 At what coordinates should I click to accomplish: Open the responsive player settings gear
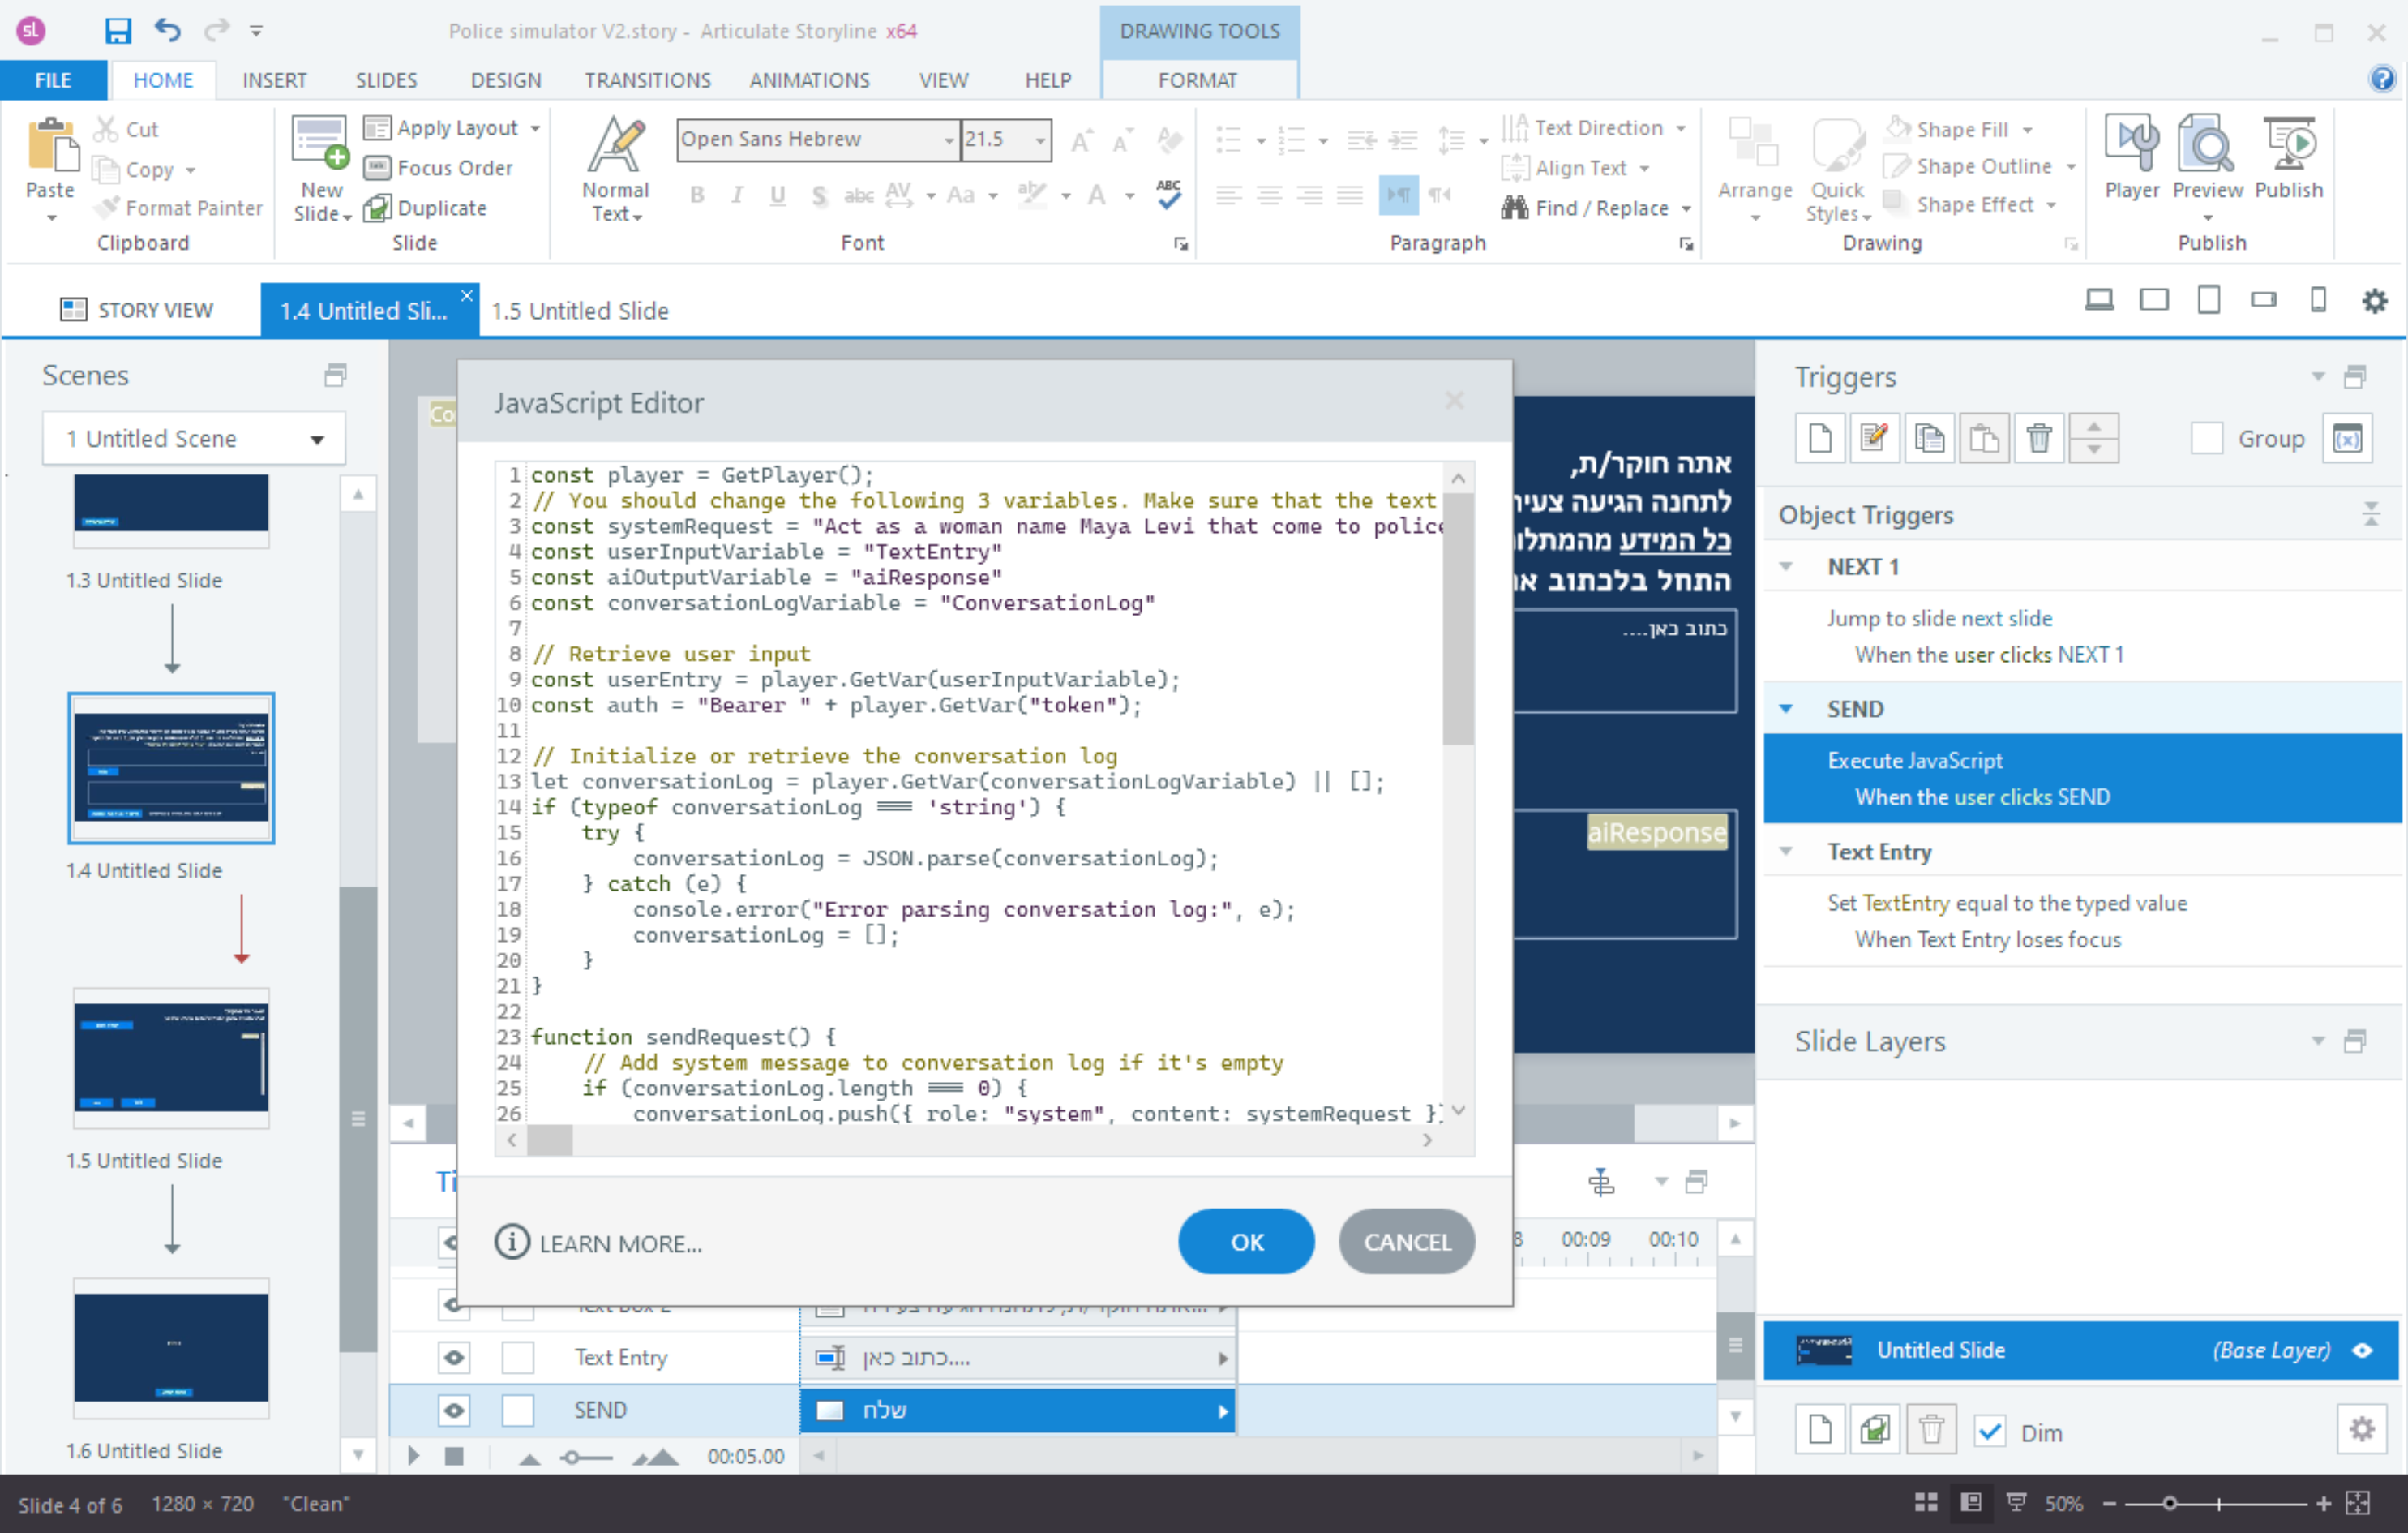point(2374,300)
